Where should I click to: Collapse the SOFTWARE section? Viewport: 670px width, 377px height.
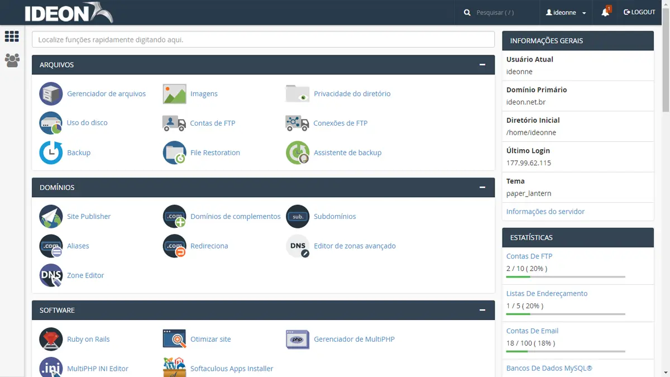pyautogui.click(x=482, y=310)
